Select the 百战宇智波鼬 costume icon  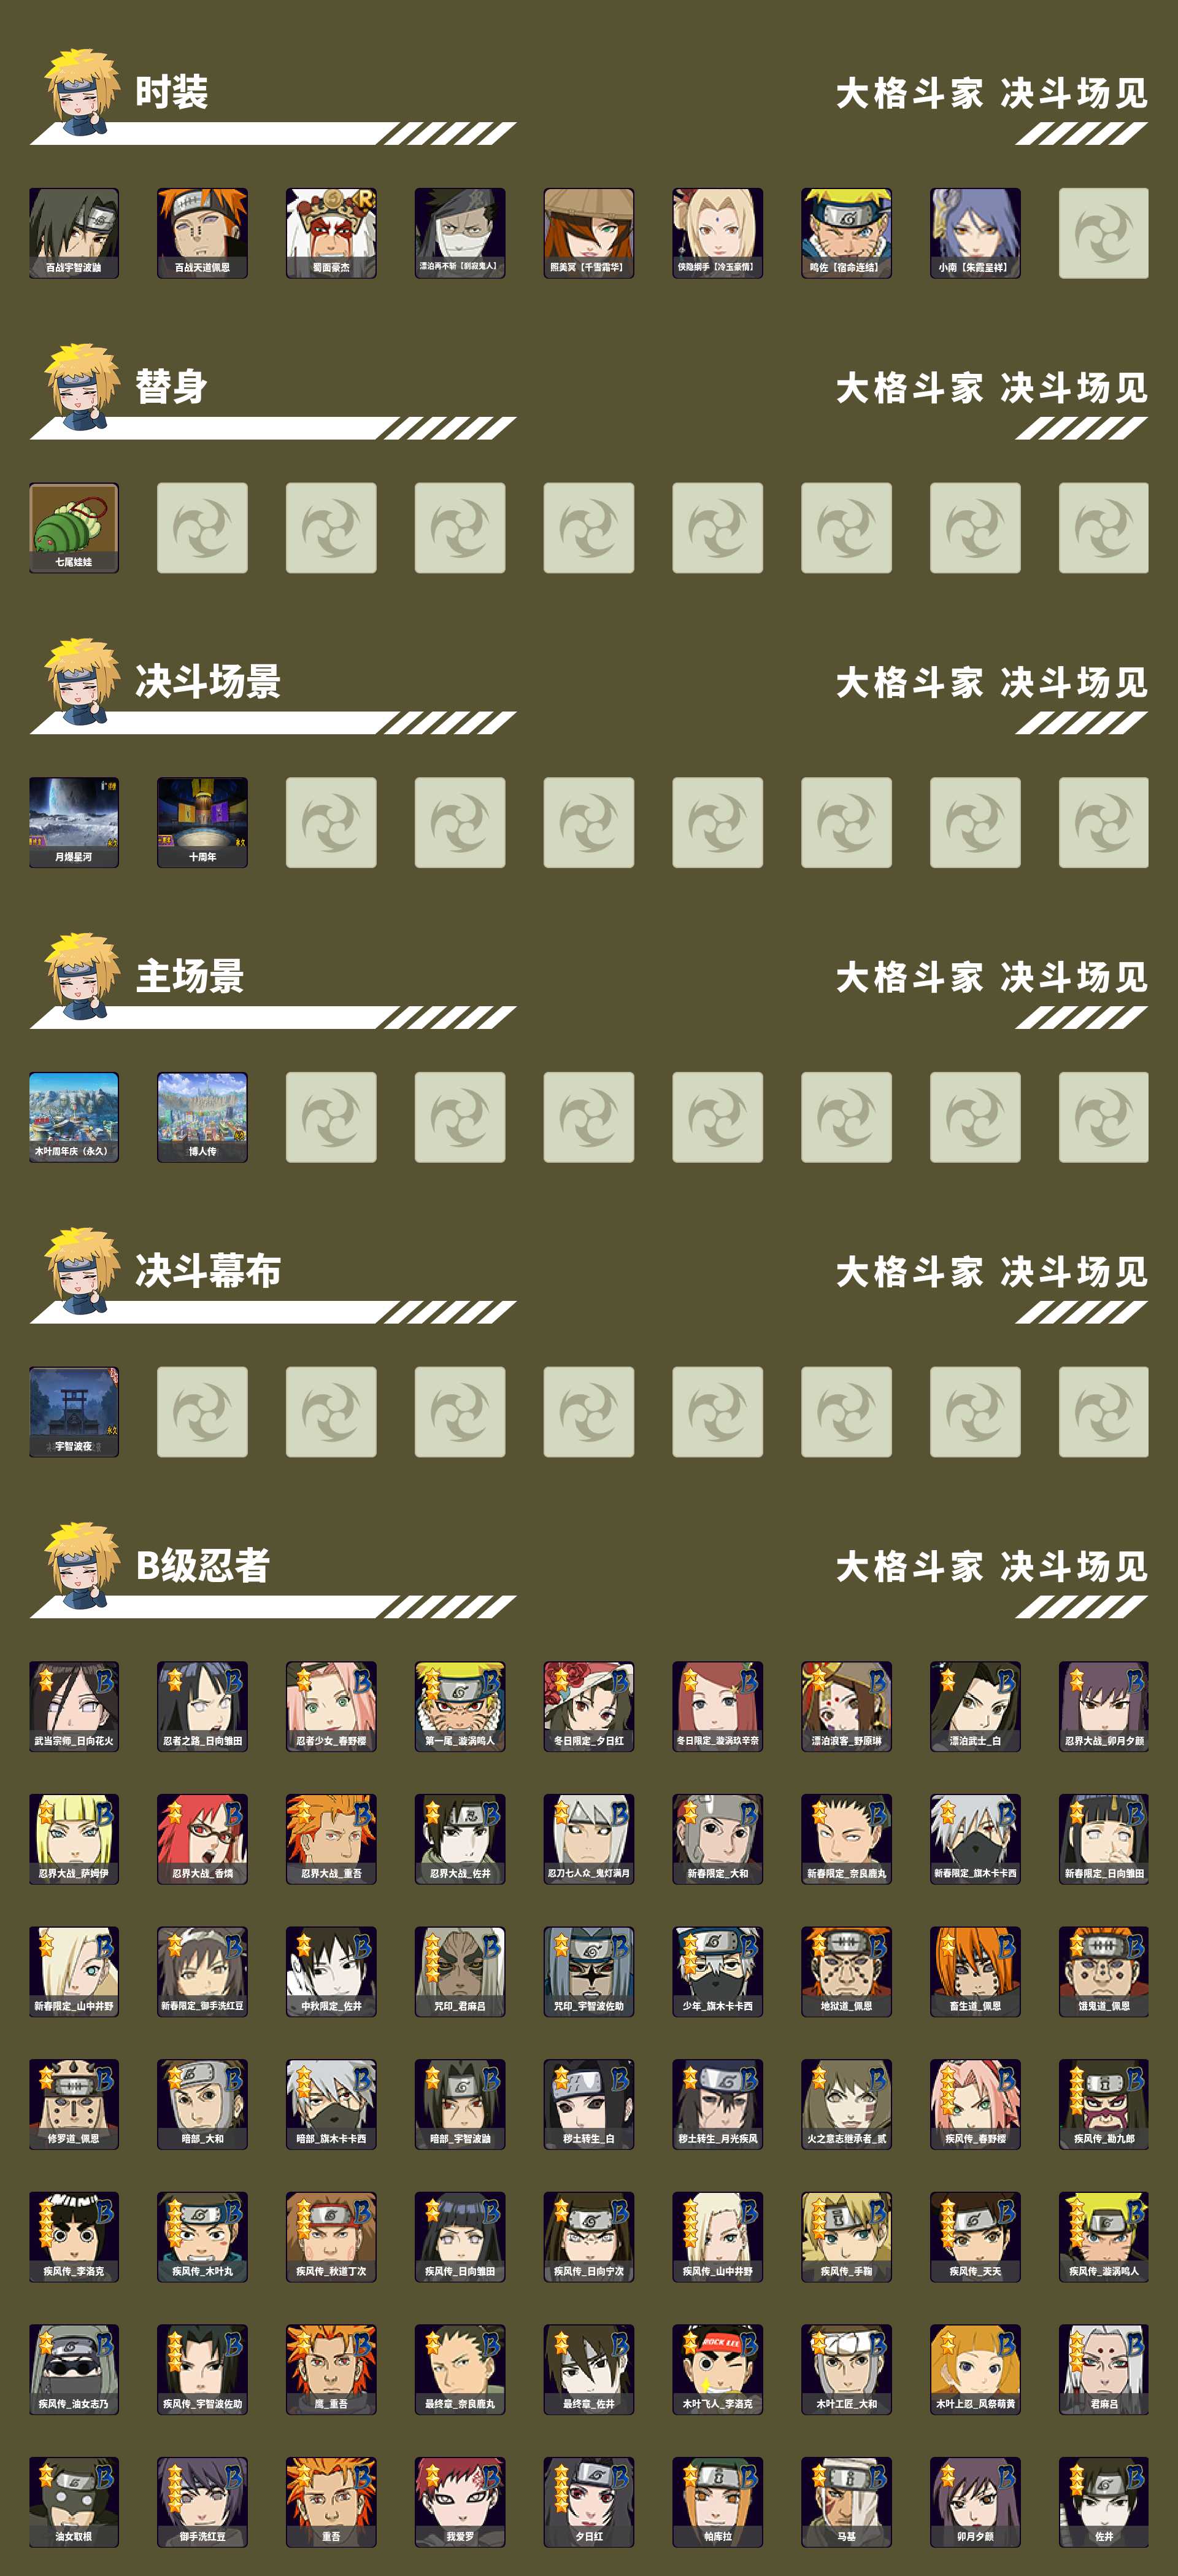pyautogui.click(x=74, y=233)
